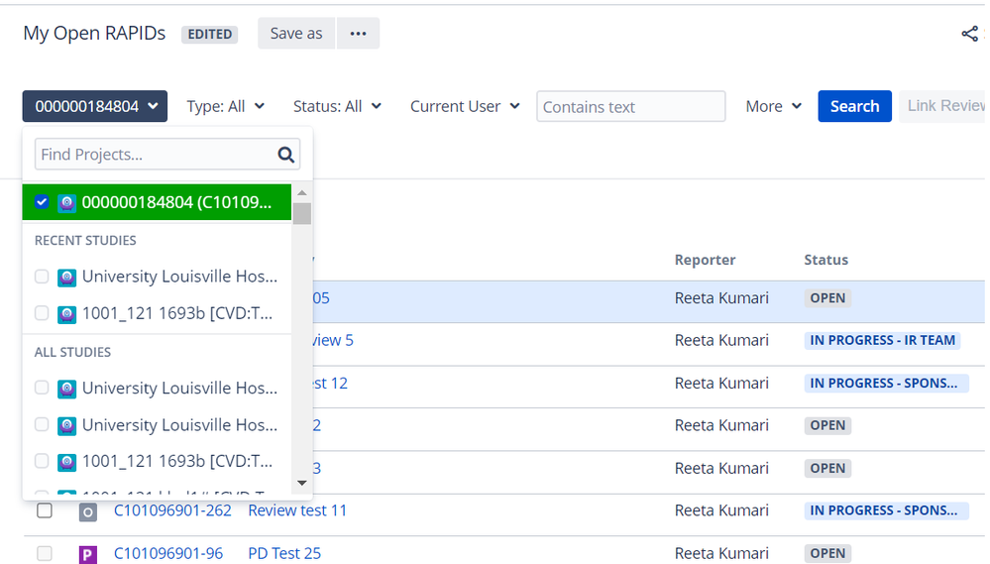Click the My Open RAPIDs filter title
This screenshot has width=990, height=564.
94,34
